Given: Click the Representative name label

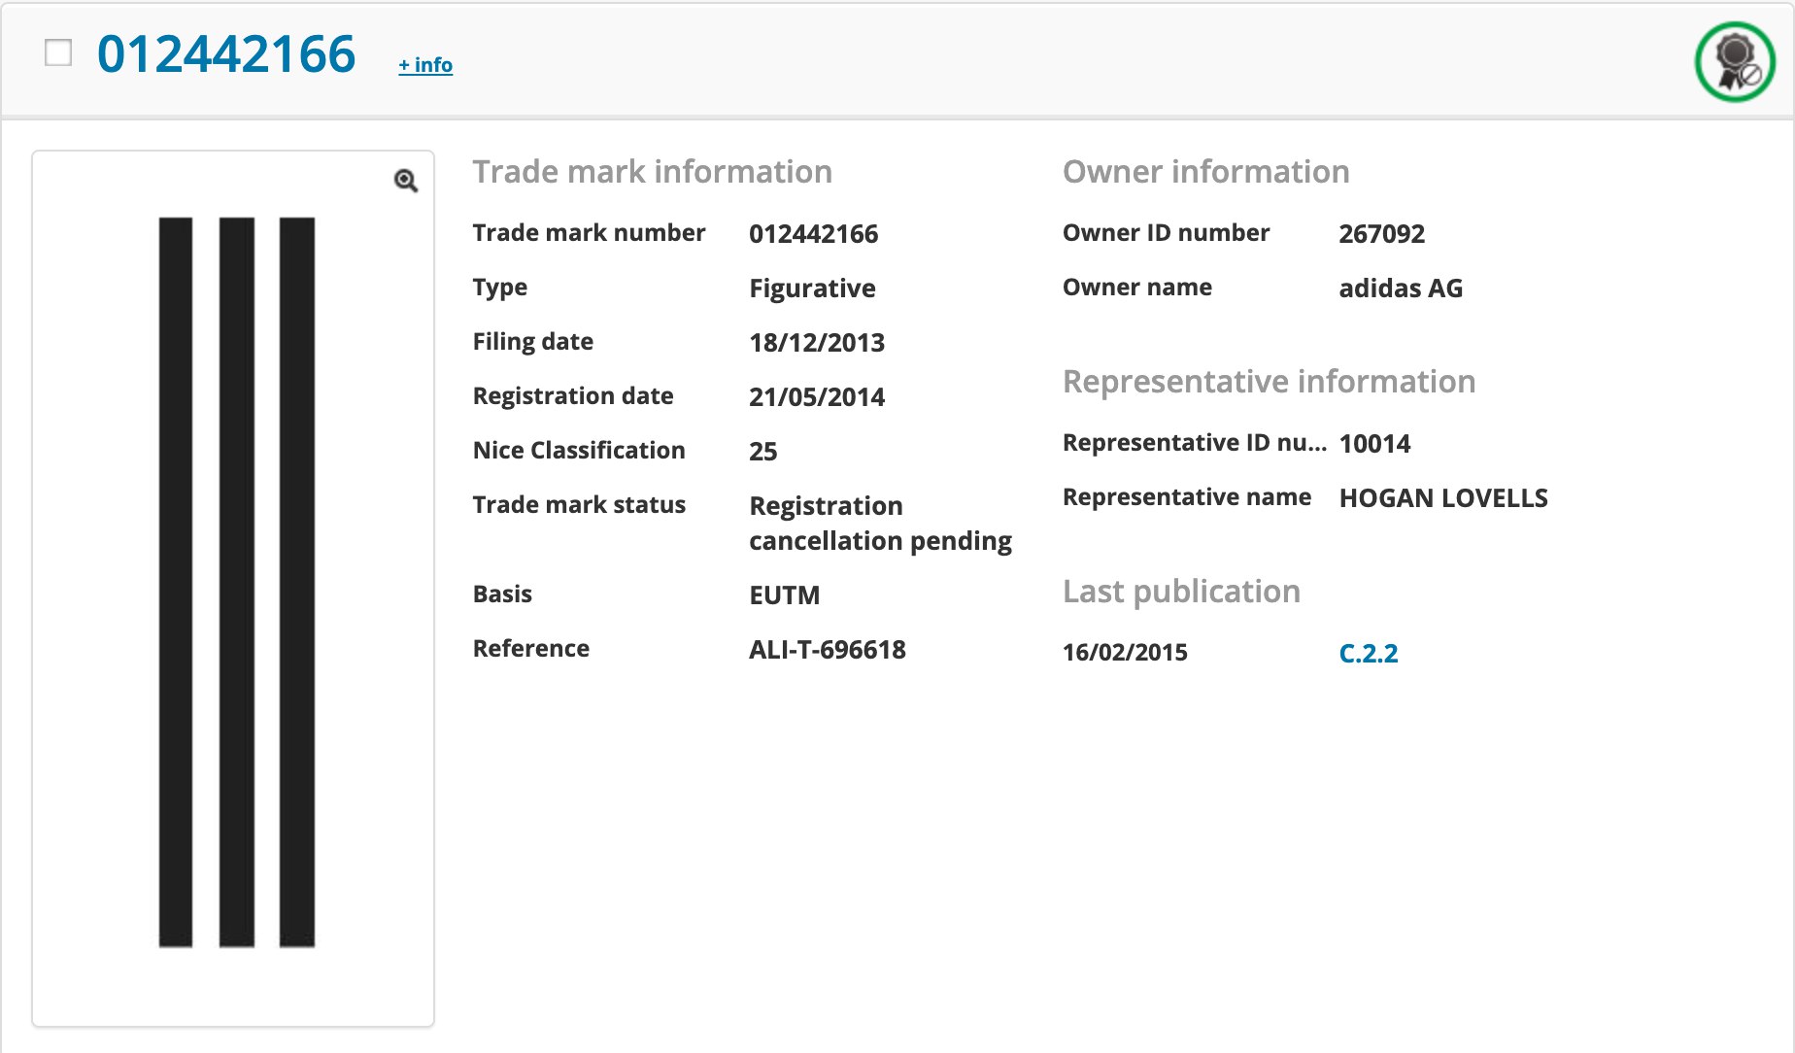Looking at the screenshot, I should tap(1187, 496).
